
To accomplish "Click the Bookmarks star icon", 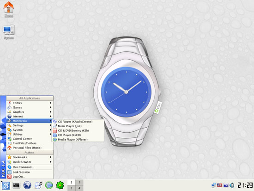I will 9,157.
